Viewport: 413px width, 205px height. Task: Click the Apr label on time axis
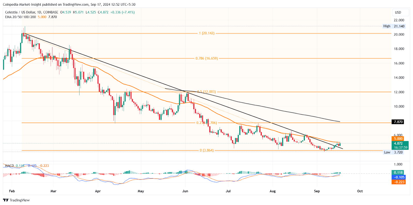98,191
